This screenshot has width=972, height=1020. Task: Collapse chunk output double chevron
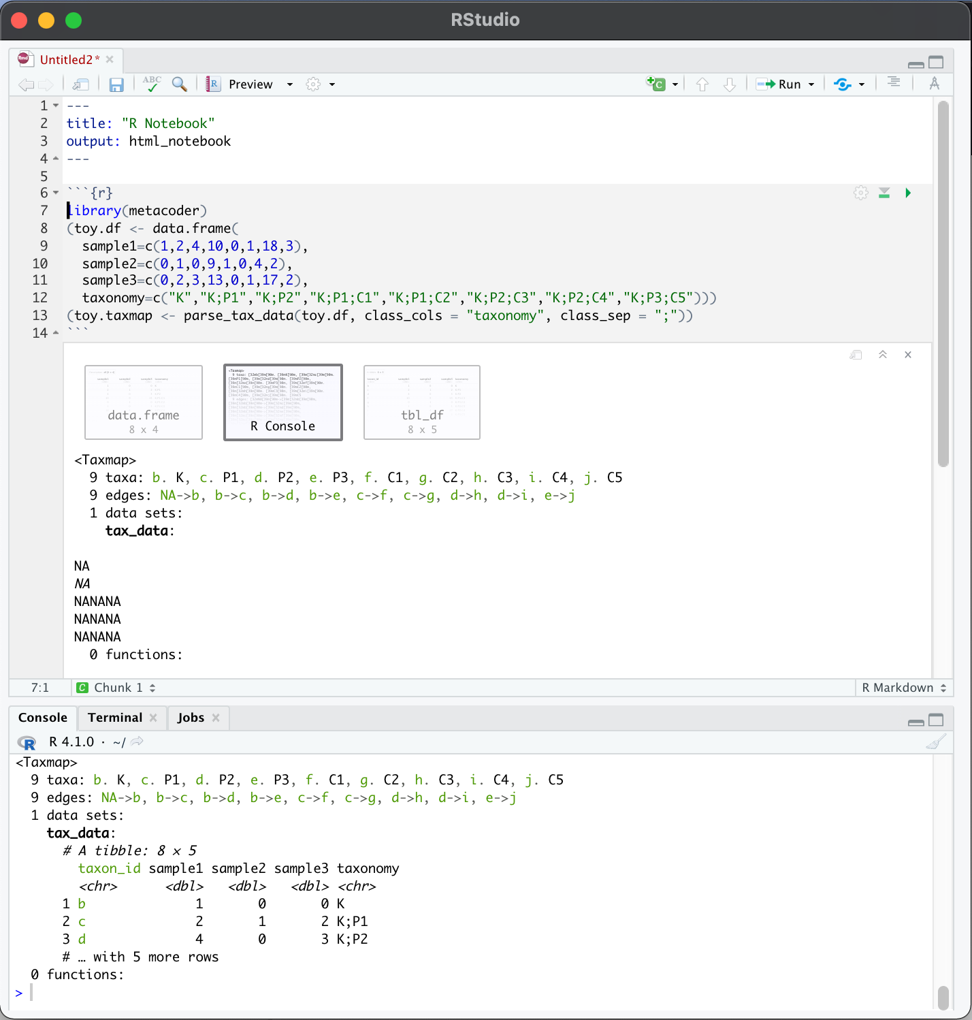(x=883, y=355)
